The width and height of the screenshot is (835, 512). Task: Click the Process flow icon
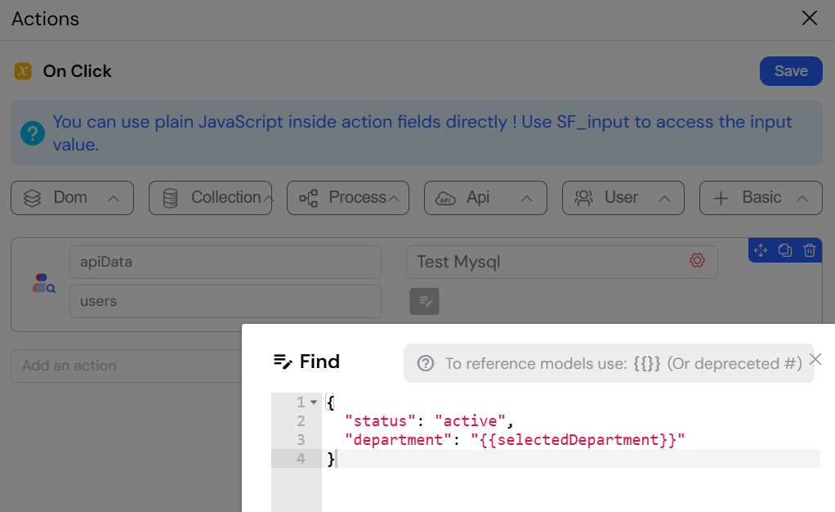308,199
